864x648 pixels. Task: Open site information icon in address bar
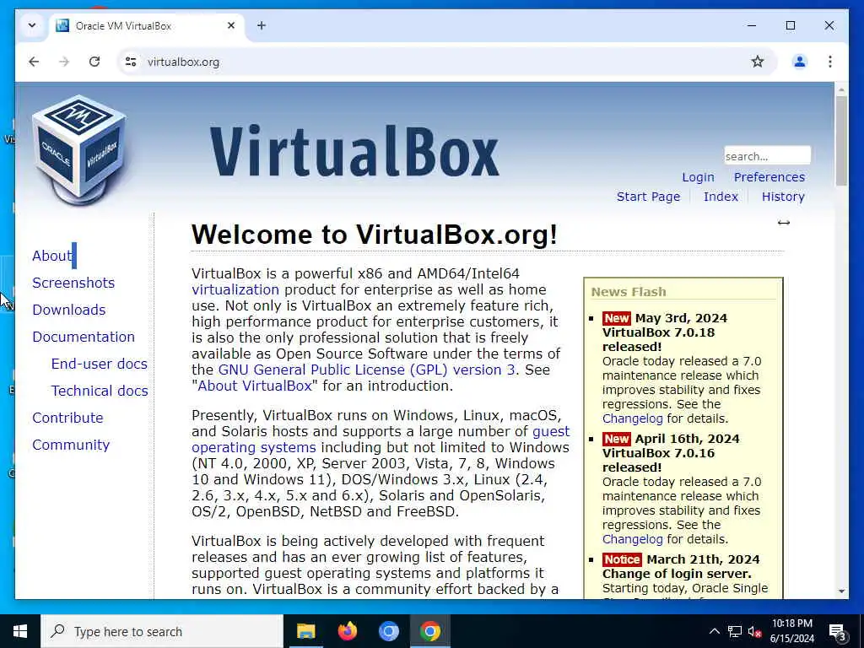pos(131,62)
